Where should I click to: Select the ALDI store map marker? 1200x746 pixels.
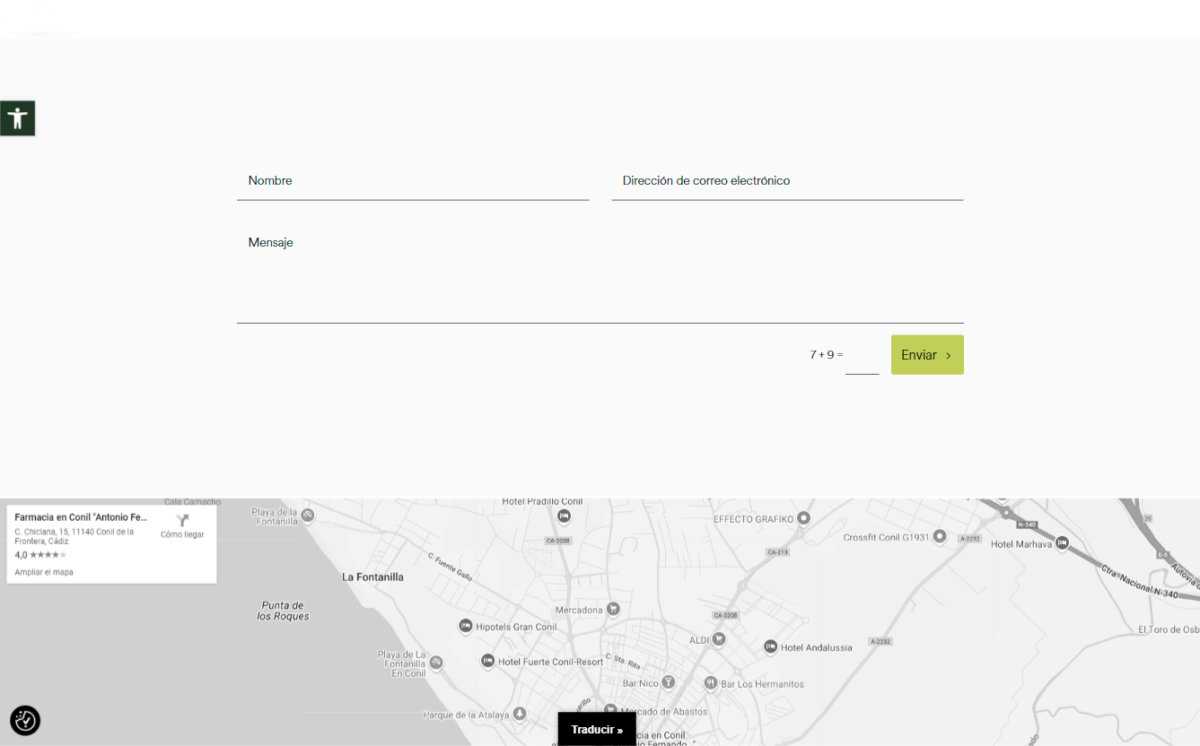pyautogui.click(x=719, y=639)
